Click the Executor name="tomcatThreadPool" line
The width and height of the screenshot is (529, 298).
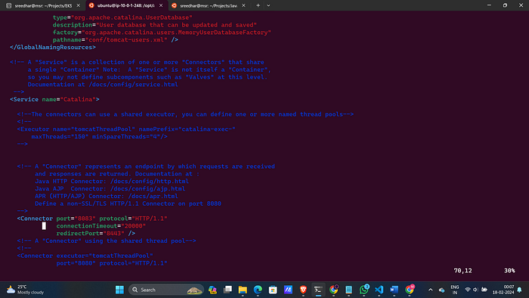(126, 129)
